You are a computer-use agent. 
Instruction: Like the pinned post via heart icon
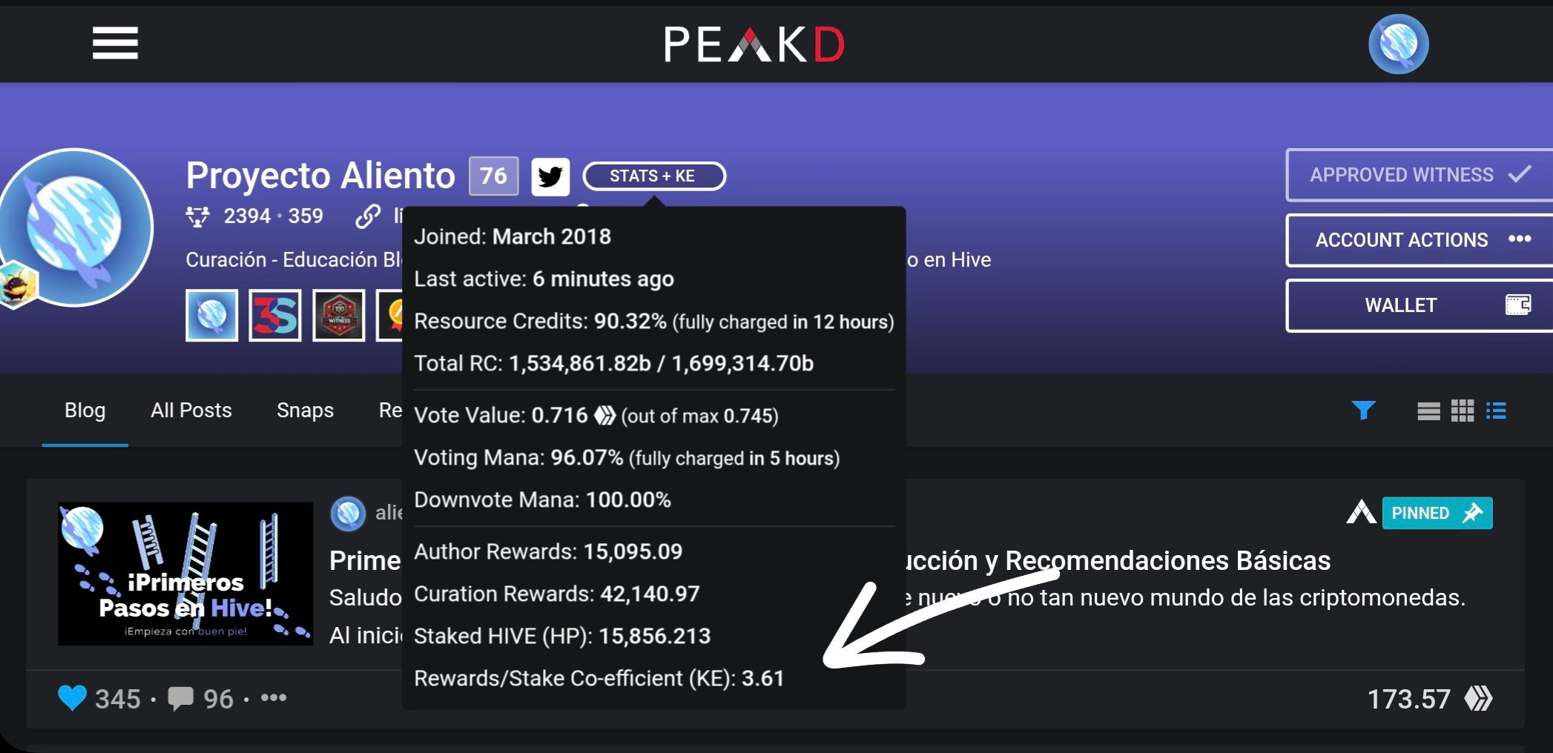(72, 698)
